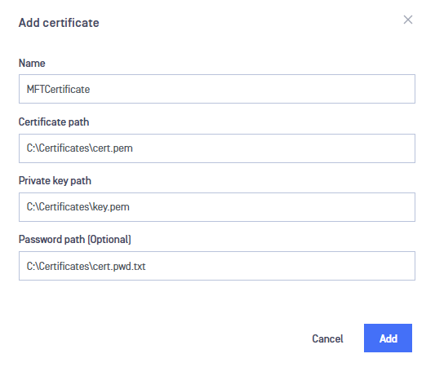Viewport: 435px width, 367px height.
Task: Click the white Add text on button
Action: pyautogui.click(x=388, y=338)
